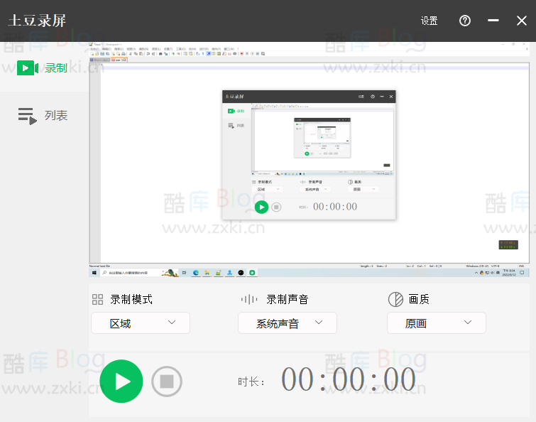This screenshot has width=536, height=422.
Task: Switch to the 列表 tab
Action: pos(43,116)
